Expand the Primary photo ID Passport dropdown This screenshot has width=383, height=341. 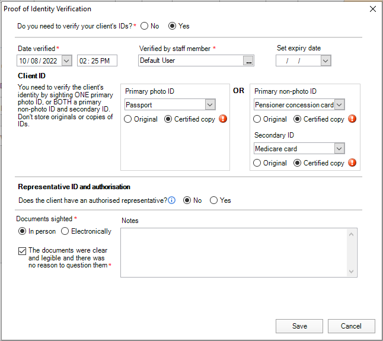(x=210, y=105)
